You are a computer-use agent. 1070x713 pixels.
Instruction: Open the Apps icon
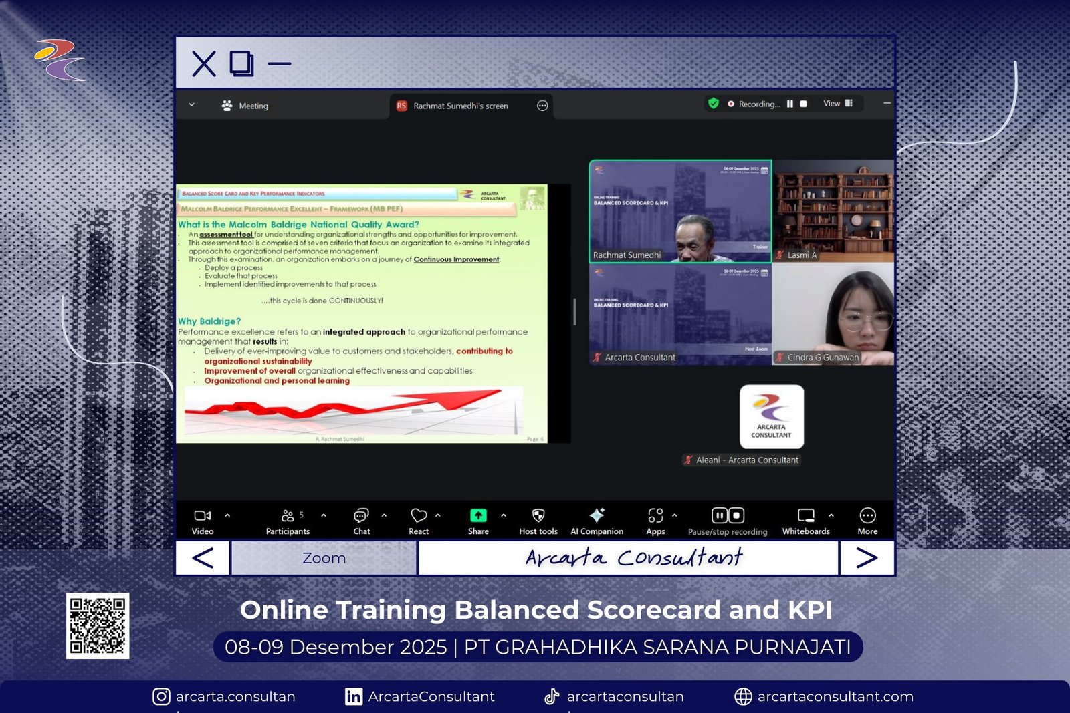655,515
